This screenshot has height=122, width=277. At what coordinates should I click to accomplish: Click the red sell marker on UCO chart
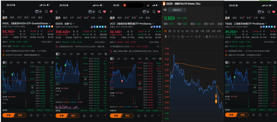[x=122, y=81]
